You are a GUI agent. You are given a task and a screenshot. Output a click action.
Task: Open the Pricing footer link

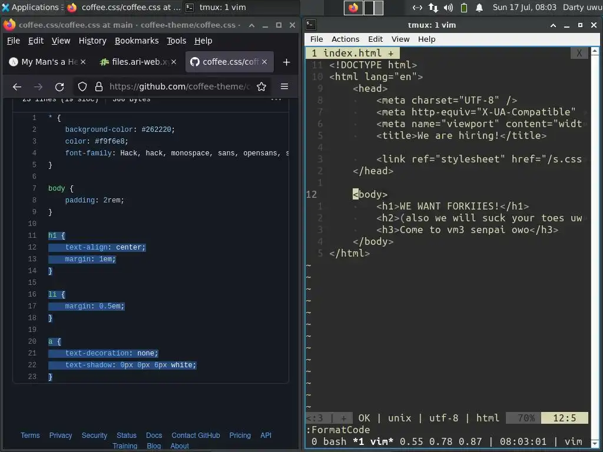tap(240, 435)
